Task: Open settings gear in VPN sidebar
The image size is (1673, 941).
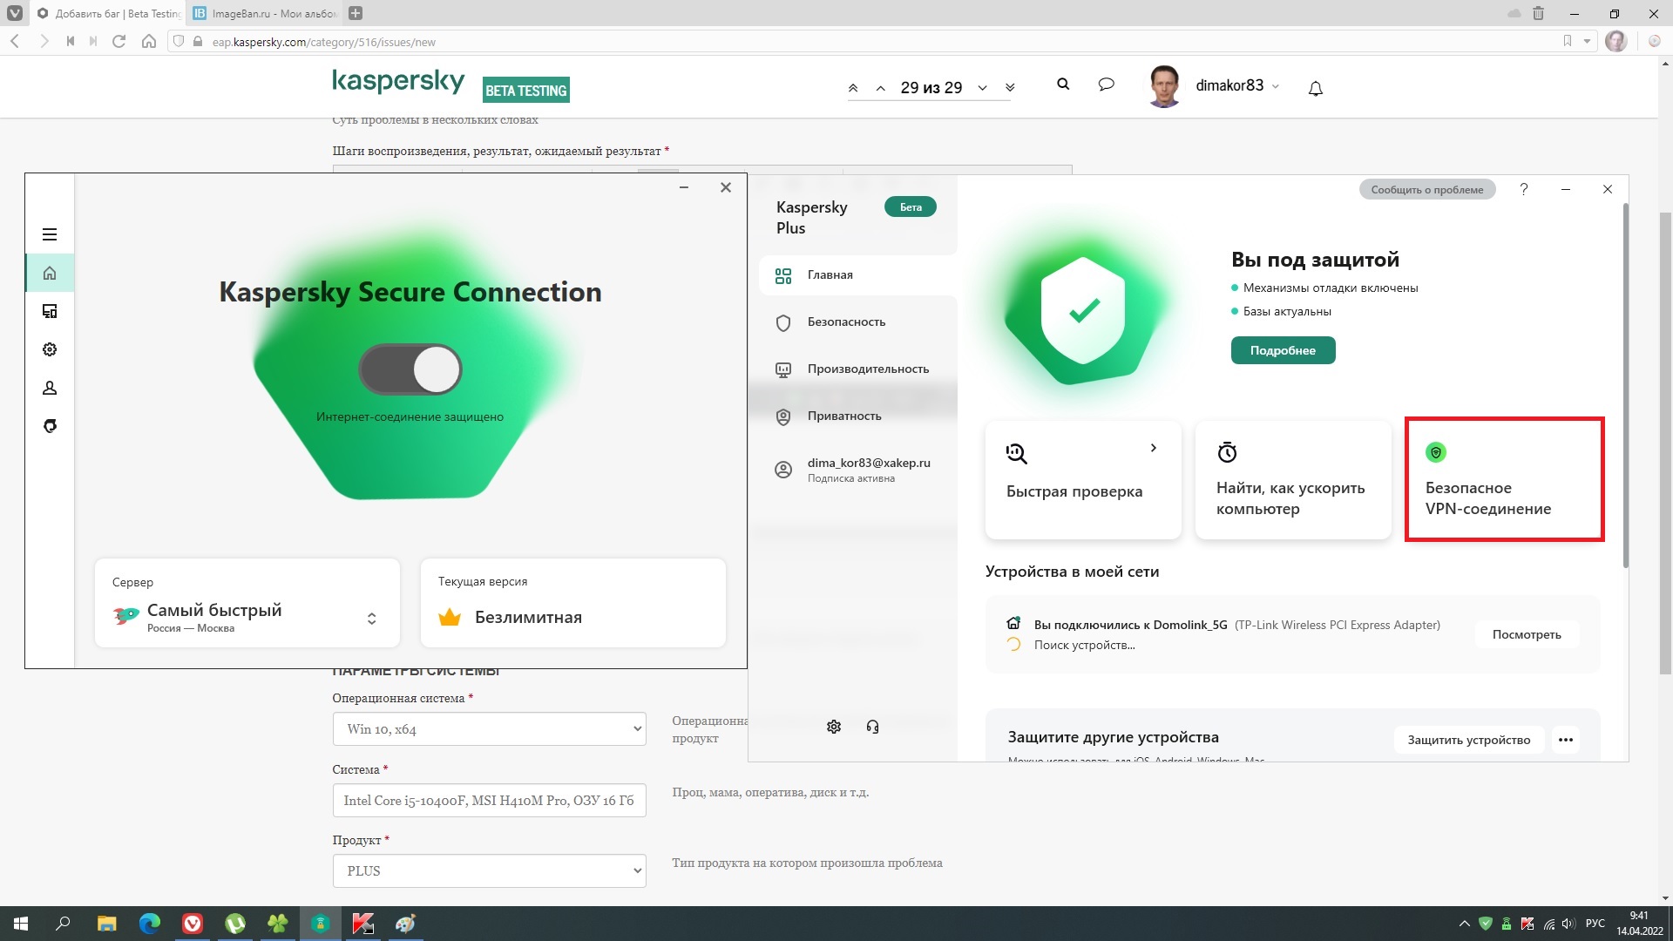Action: point(50,349)
